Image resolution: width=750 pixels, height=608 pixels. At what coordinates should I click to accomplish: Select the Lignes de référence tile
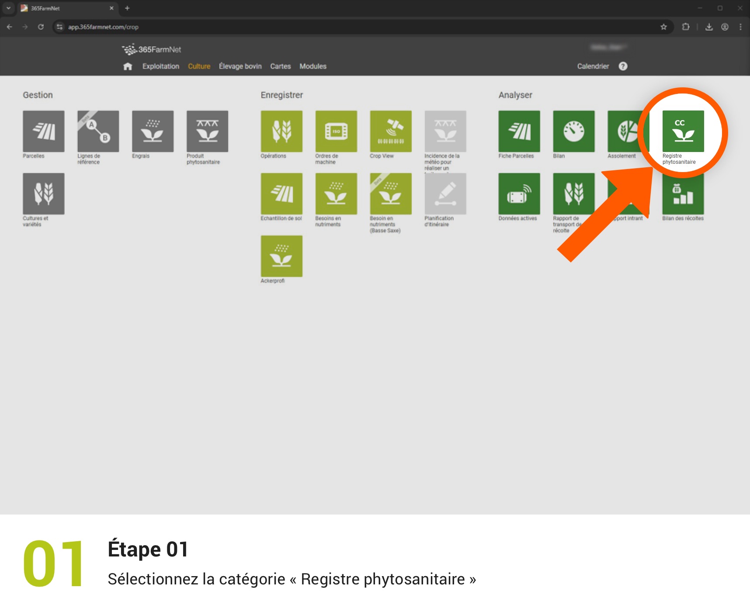[x=98, y=131]
